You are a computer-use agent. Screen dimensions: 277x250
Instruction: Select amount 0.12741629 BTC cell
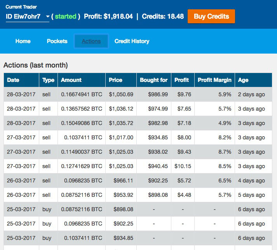82,166
